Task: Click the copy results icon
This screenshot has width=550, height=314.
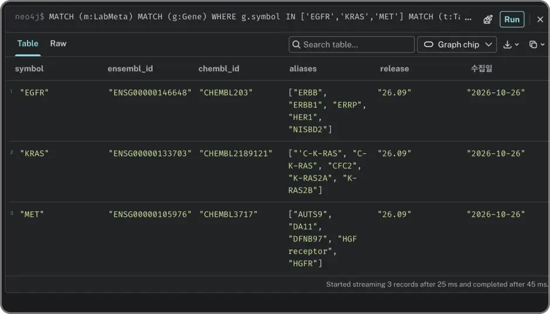Action: 533,44
